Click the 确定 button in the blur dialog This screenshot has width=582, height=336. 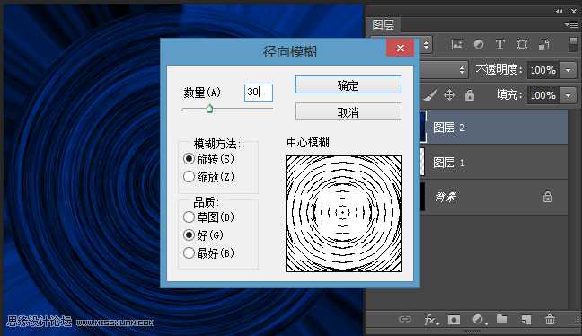pos(348,85)
